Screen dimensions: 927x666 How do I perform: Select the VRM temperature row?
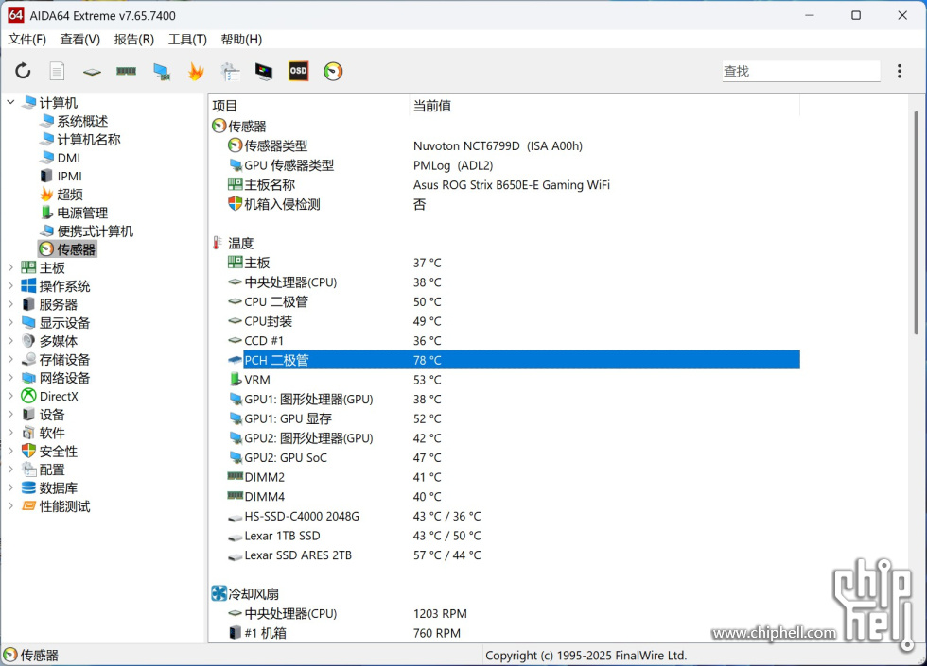pos(513,379)
